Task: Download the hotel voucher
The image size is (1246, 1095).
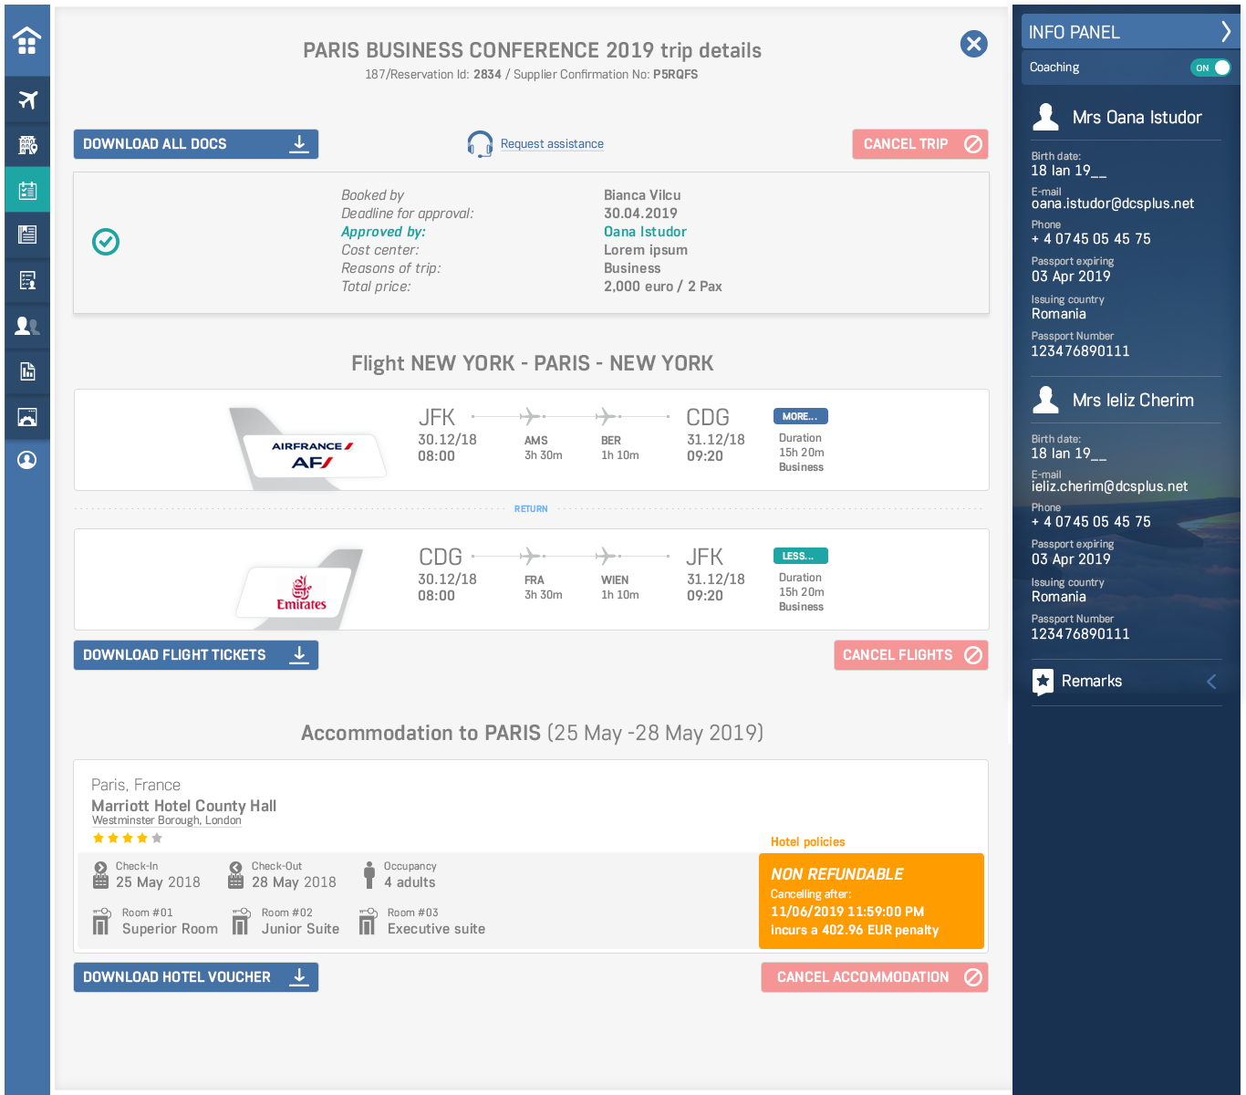Action: click(x=196, y=977)
